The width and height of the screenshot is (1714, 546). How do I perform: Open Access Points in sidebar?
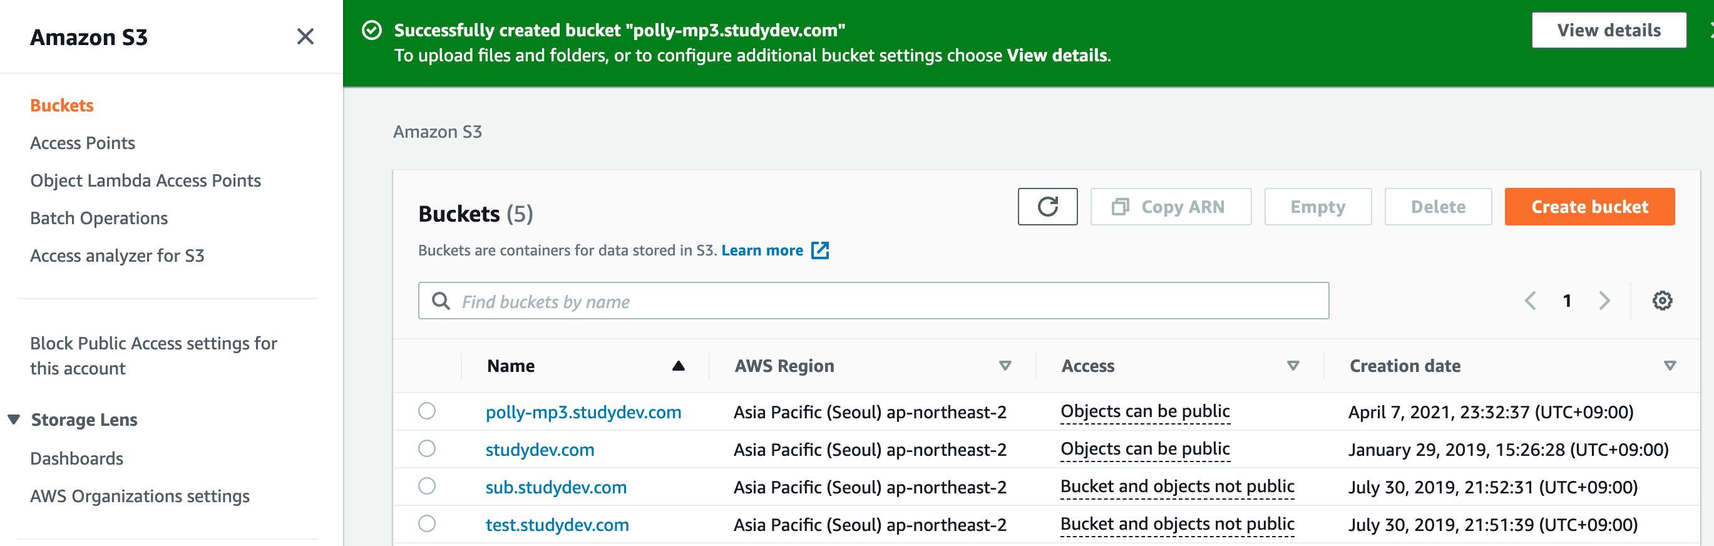click(83, 143)
